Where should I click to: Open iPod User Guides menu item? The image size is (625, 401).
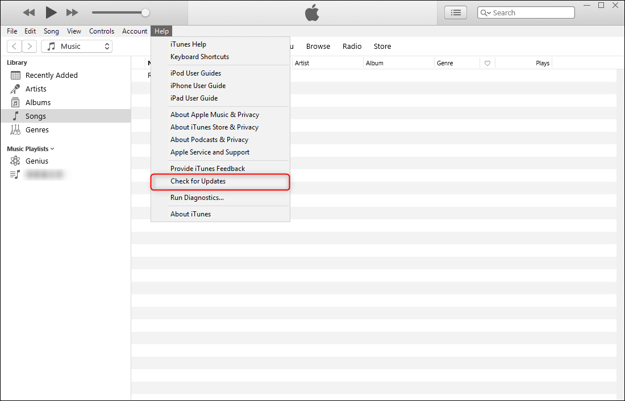pos(220,73)
